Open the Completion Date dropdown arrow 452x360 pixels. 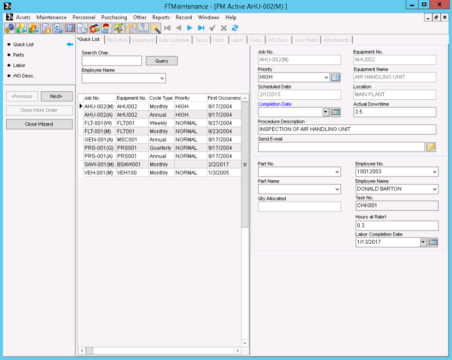[326, 112]
